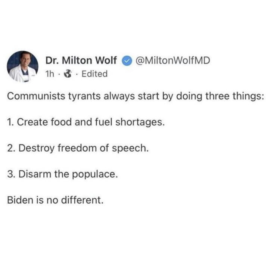Screen dimensions: 280x261
Task: Select the 'Create food and fuel shortages' item
Action: tap(86, 122)
